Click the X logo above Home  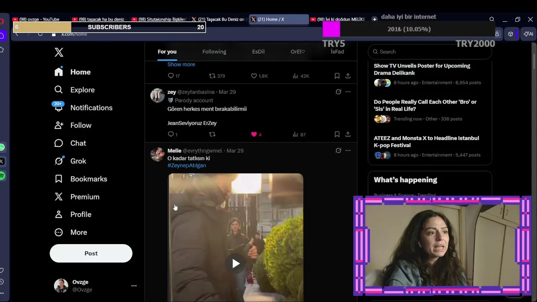59,52
